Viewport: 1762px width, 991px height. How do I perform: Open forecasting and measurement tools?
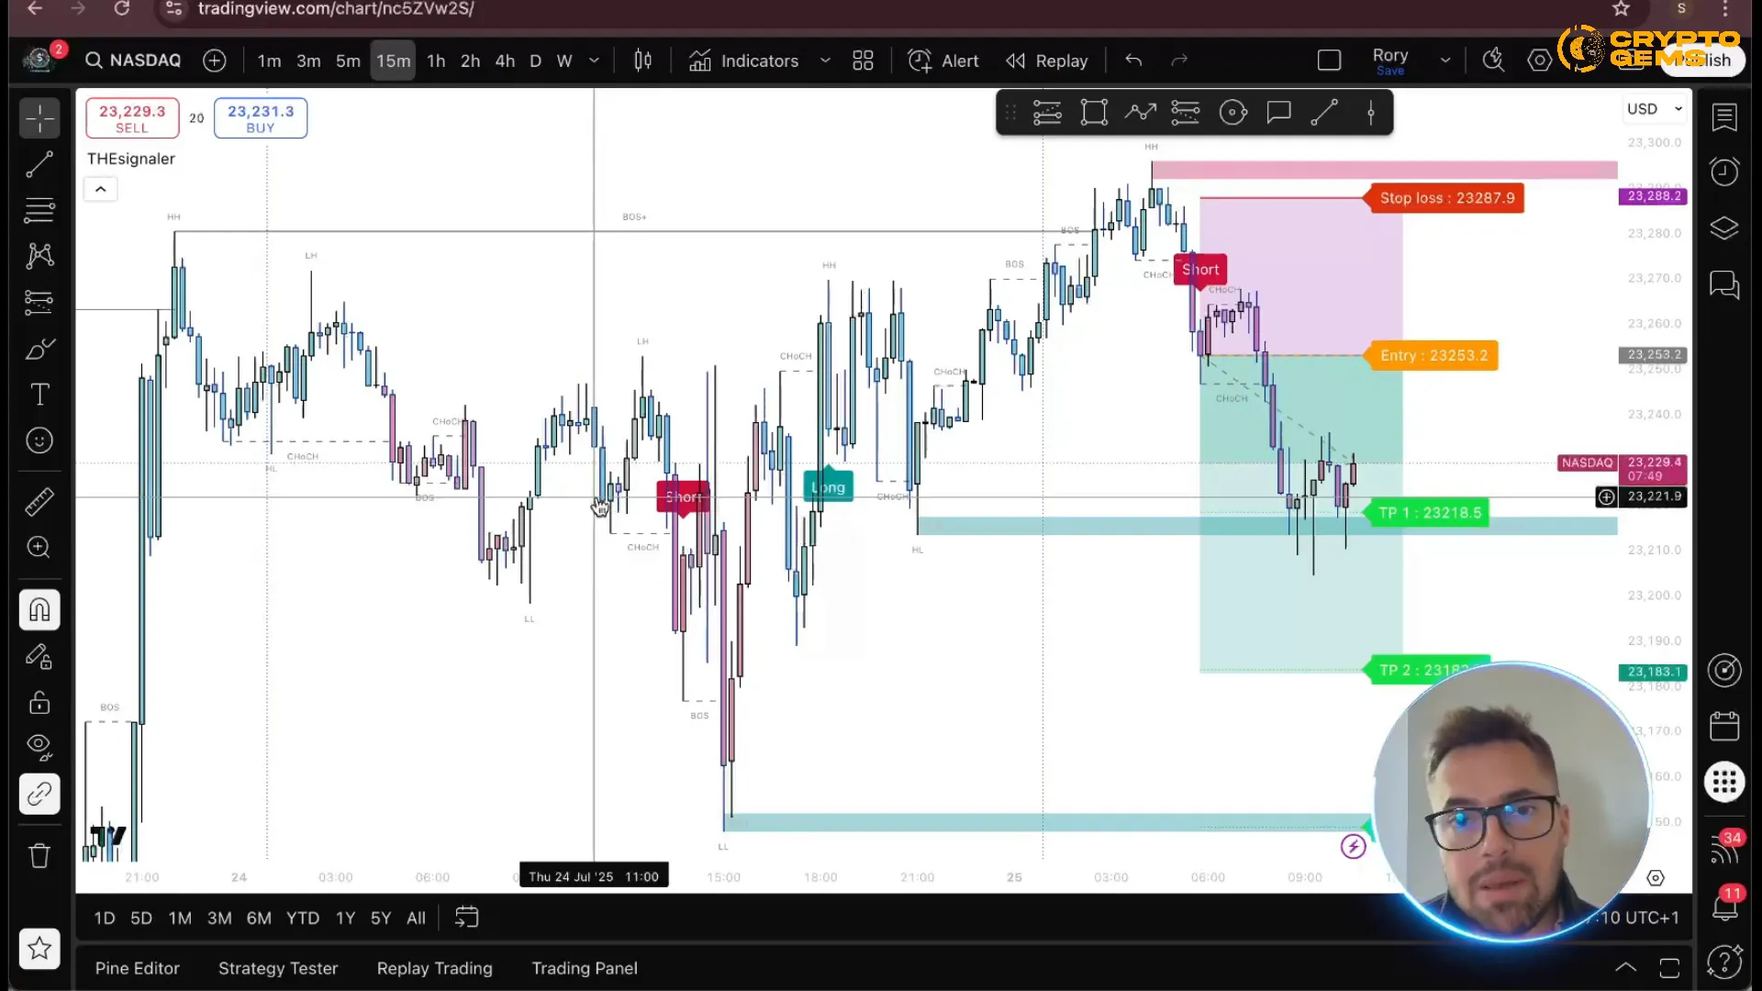tap(39, 302)
